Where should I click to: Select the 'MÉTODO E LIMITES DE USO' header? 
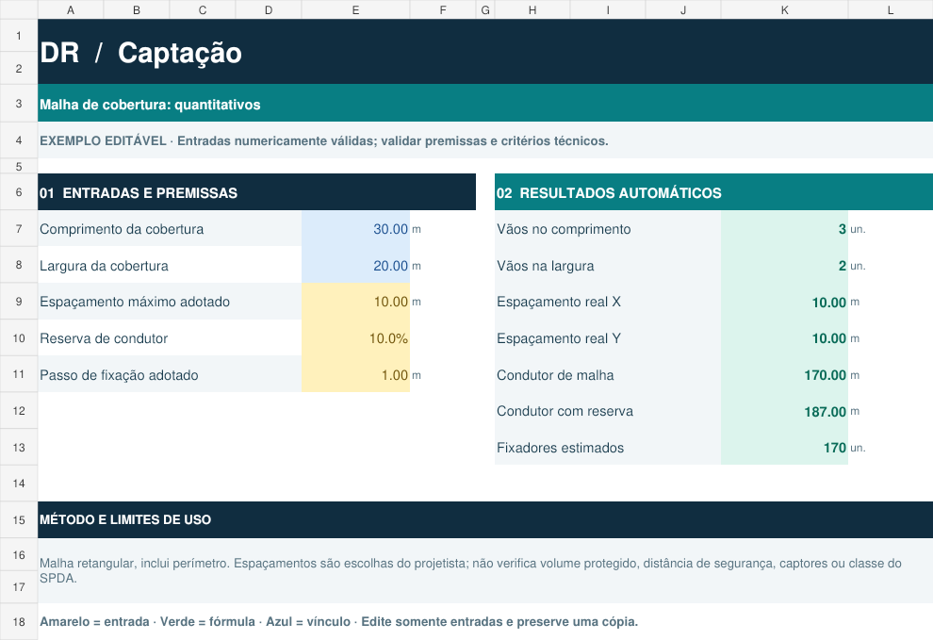coord(485,519)
